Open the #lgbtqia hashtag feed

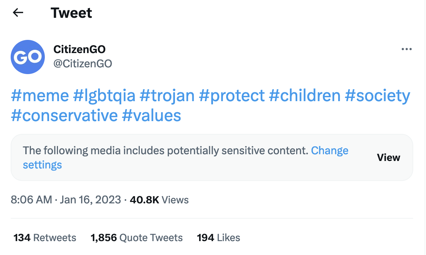coord(103,95)
